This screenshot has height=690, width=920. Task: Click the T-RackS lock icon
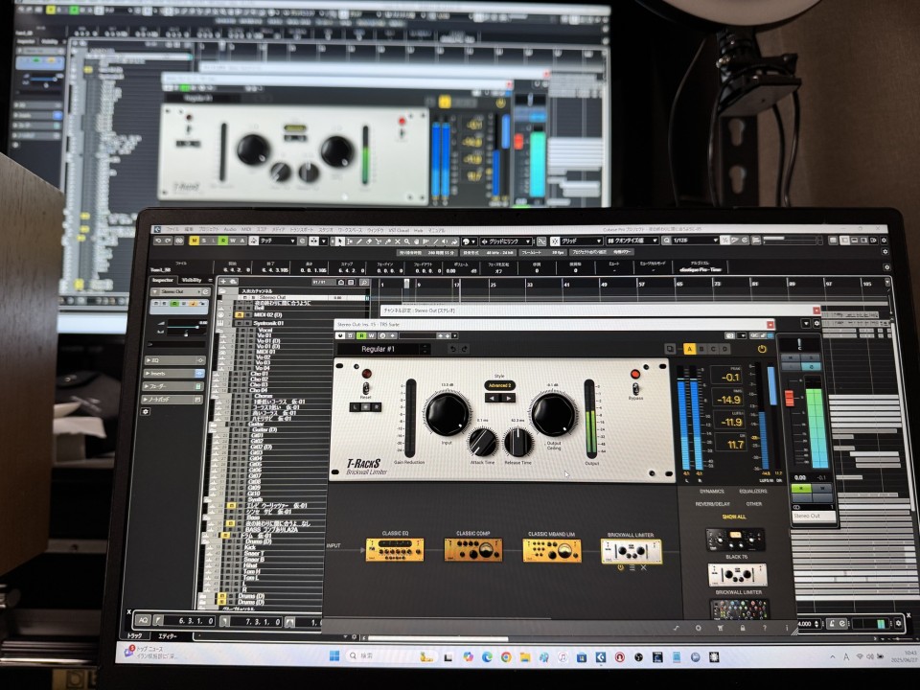(x=742, y=628)
